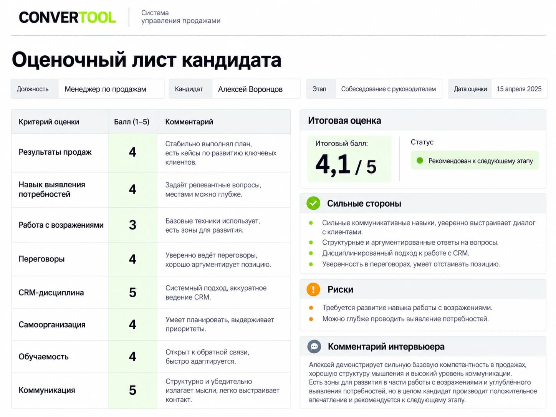Click the Дата оценки value 15 апреля 2025
556x417 pixels.
[519, 89]
